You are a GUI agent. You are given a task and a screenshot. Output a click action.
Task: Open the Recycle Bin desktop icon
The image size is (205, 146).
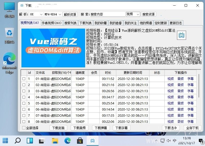[9, 35]
